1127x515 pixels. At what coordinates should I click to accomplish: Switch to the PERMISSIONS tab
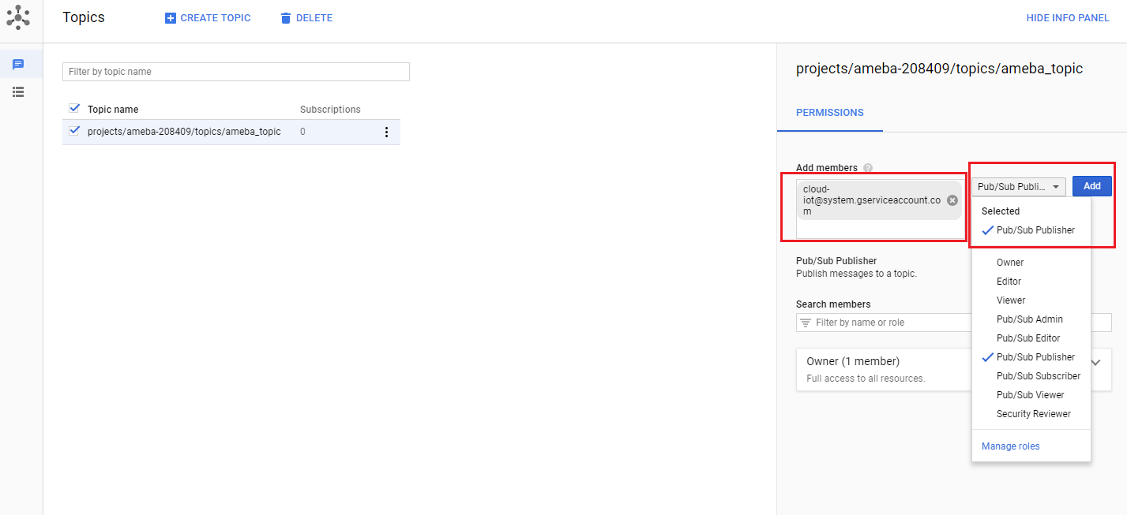click(829, 113)
